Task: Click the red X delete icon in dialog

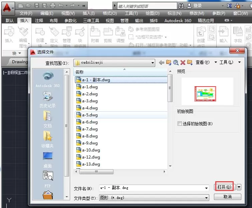Action: click(x=183, y=63)
